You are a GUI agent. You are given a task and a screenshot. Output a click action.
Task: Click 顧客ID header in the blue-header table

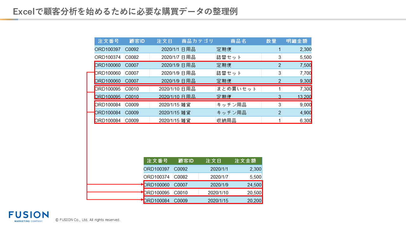pyautogui.click(x=137, y=41)
